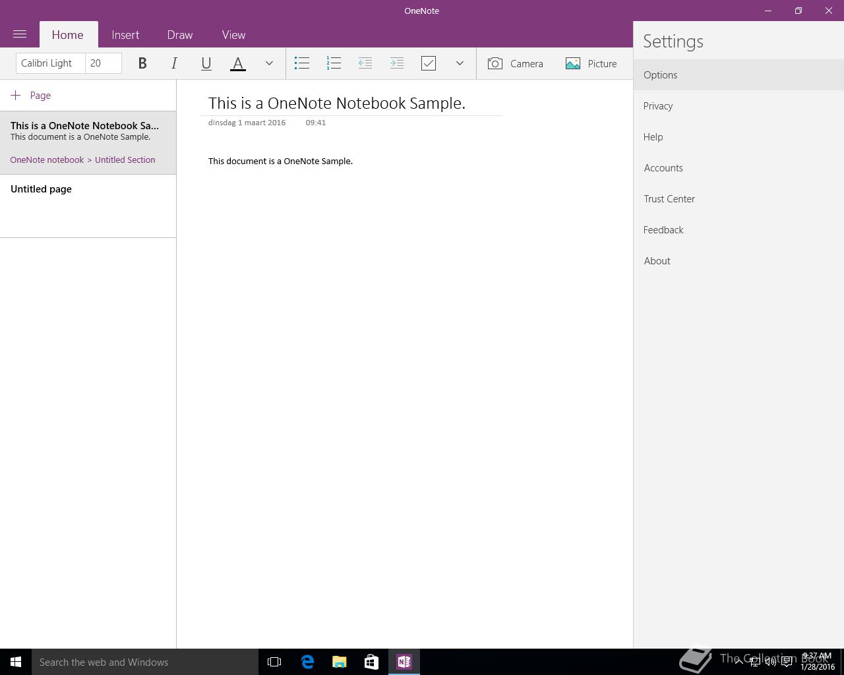
Task: Open the Action Center notifications icon
Action: 787,662
